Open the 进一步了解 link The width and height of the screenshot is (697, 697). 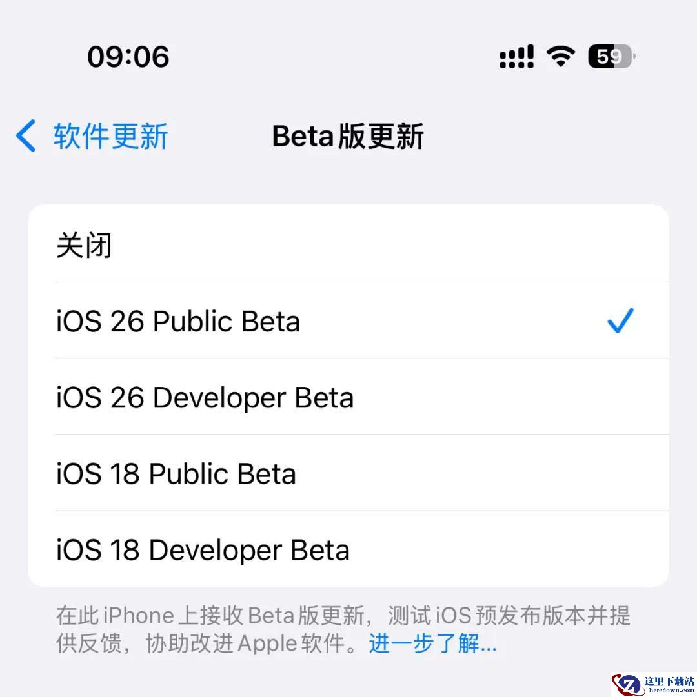tap(432, 643)
